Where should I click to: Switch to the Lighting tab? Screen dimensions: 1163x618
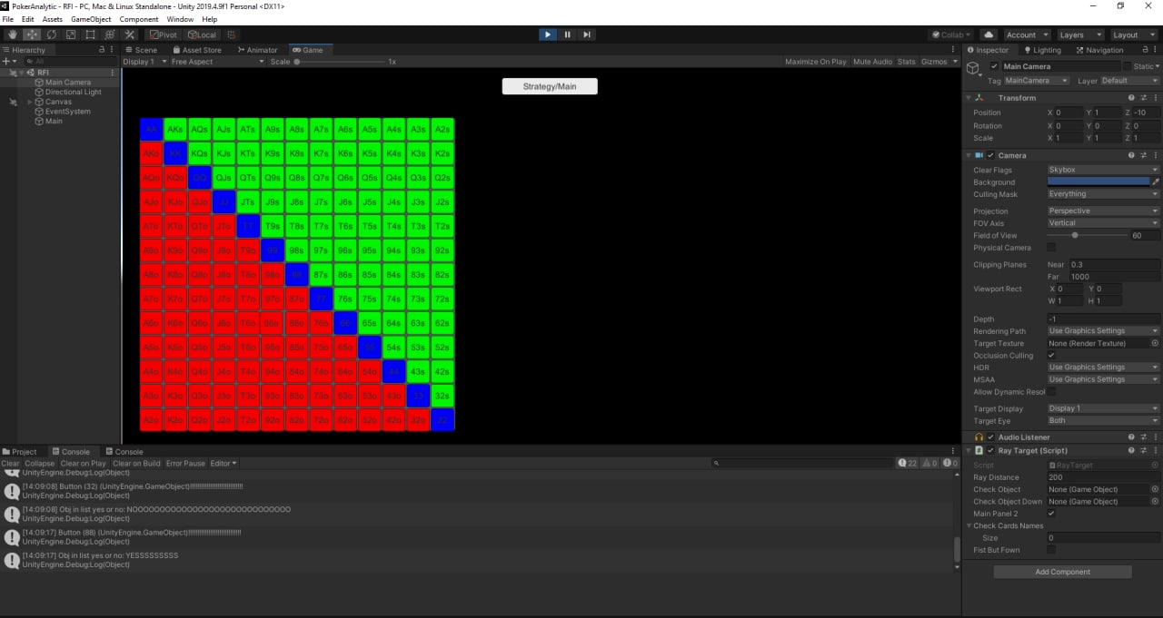pyautogui.click(x=1042, y=50)
